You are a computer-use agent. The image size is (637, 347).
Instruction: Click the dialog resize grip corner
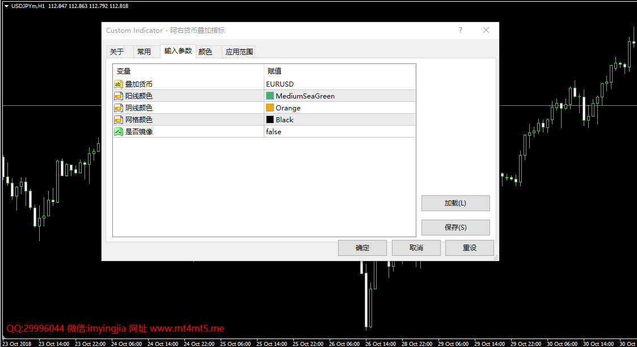[496, 258]
